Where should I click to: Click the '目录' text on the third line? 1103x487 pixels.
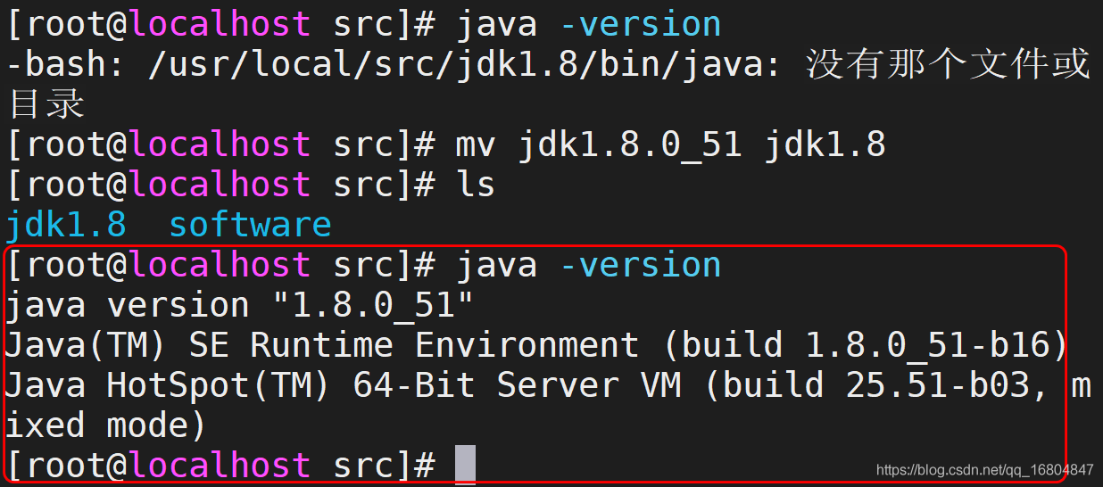46,105
